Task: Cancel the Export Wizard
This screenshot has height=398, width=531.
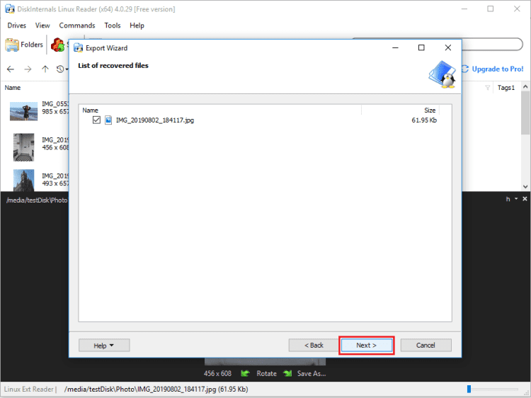Action: click(426, 345)
